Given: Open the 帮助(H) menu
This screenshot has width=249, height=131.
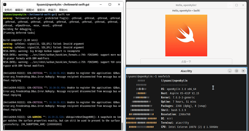Looking at the screenshot, I should click(63, 10).
